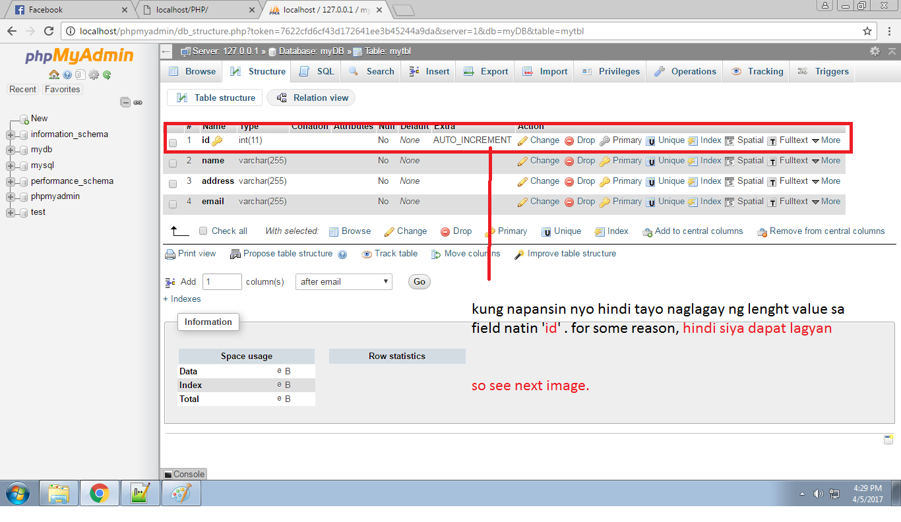Enable the Check all checkbox

click(x=203, y=231)
